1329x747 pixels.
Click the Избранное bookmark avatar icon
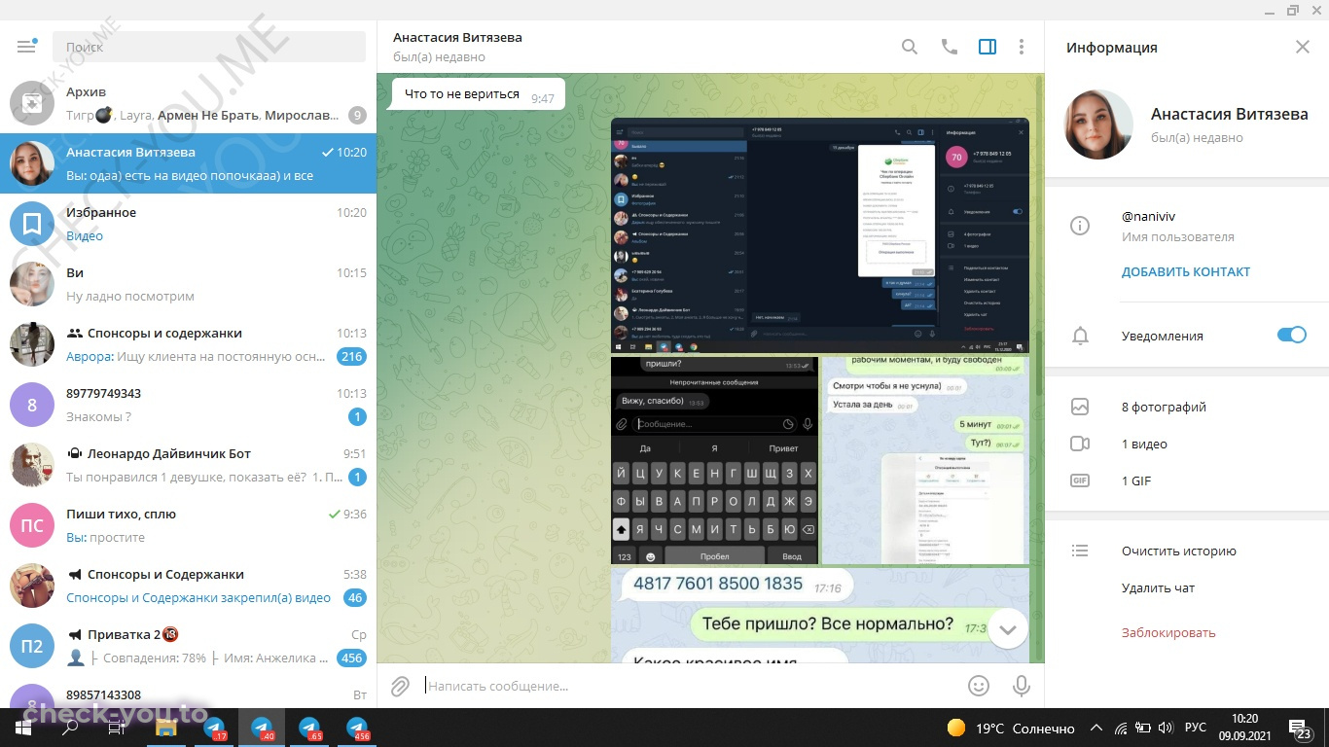(x=32, y=224)
